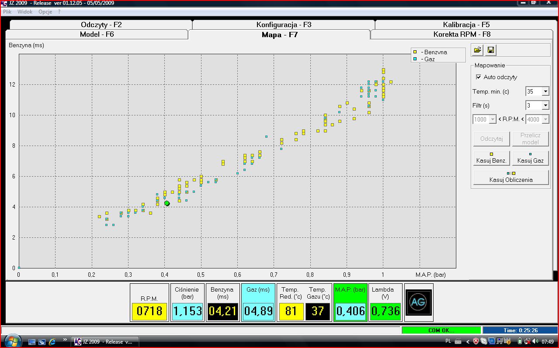Open a map file with the folder icon
The width and height of the screenshot is (559, 348).
click(478, 50)
